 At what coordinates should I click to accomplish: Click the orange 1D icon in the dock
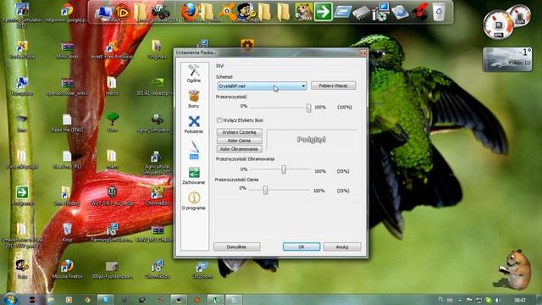pos(122,12)
